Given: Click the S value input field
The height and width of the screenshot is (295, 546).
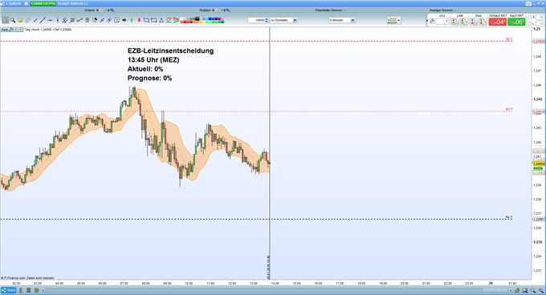Looking at the screenshot, I should 540,17.
